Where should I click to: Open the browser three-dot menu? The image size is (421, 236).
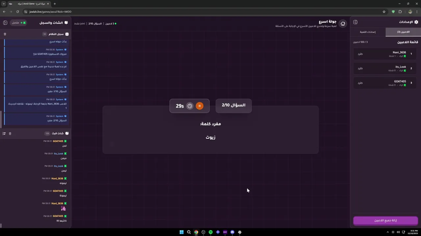[417, 11]
